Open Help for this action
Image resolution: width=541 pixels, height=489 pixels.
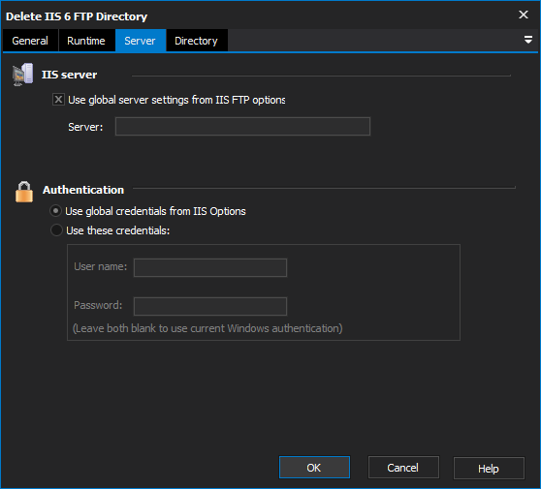point(489,468)
